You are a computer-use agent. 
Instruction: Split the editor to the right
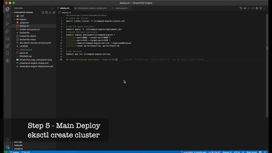click(261, 8)
